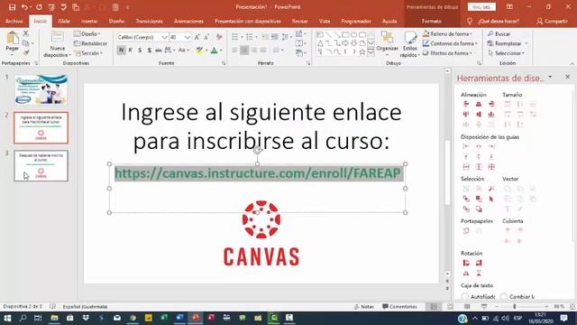
Task: Align objects left in design tools
Action: pos(466,105)
